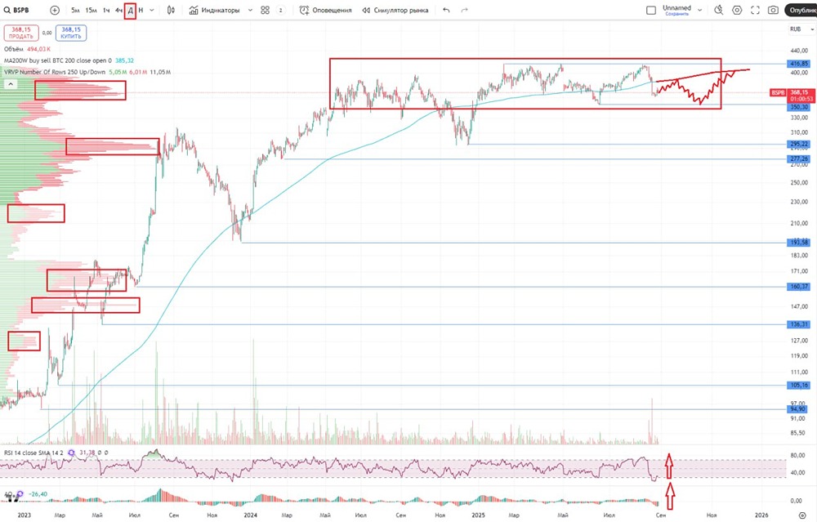Open the quick search lightning icon

pyautogui.click(x=718, y=10)
